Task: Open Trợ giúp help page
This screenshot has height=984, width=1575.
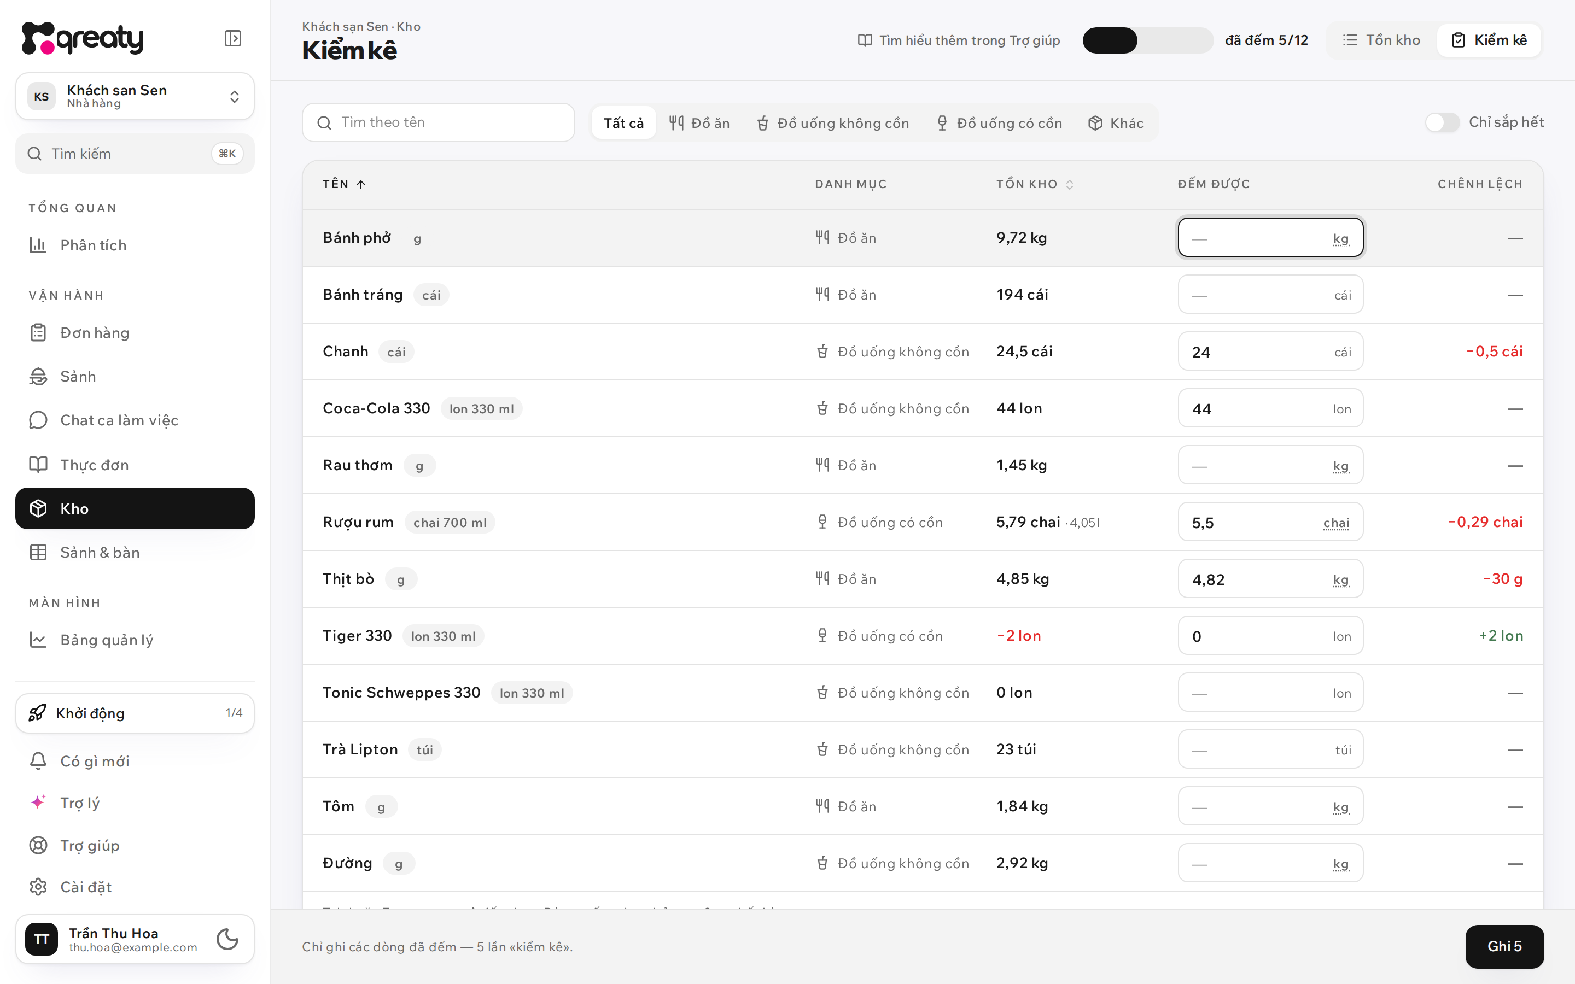Action: [135, 845]
